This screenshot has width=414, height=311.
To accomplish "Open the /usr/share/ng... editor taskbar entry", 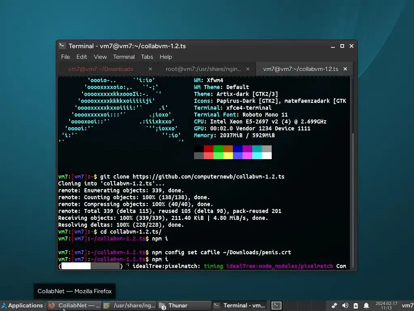I will [x=129, y=305].
